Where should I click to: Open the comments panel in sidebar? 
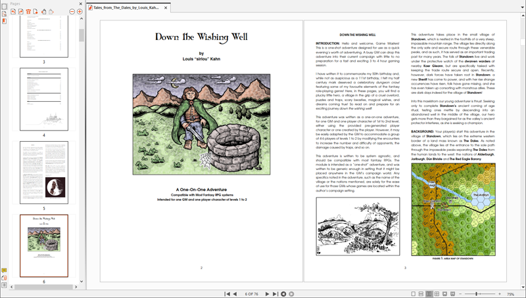pos(4,270)
